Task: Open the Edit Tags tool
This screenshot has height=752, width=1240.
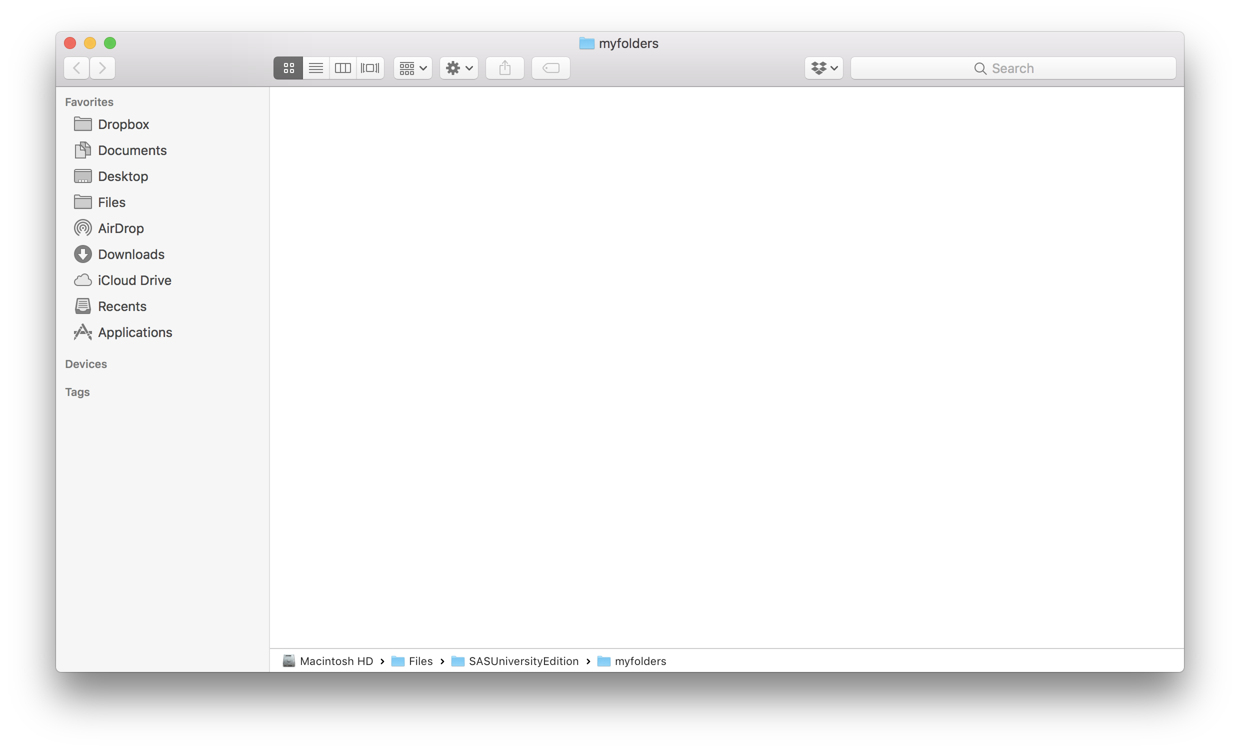Action: pos(550,68)
